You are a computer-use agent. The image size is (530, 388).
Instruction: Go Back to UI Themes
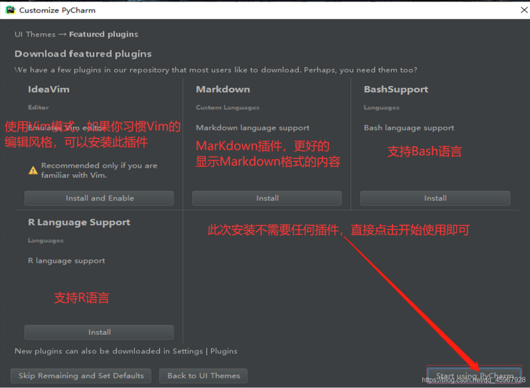(203, 376)
